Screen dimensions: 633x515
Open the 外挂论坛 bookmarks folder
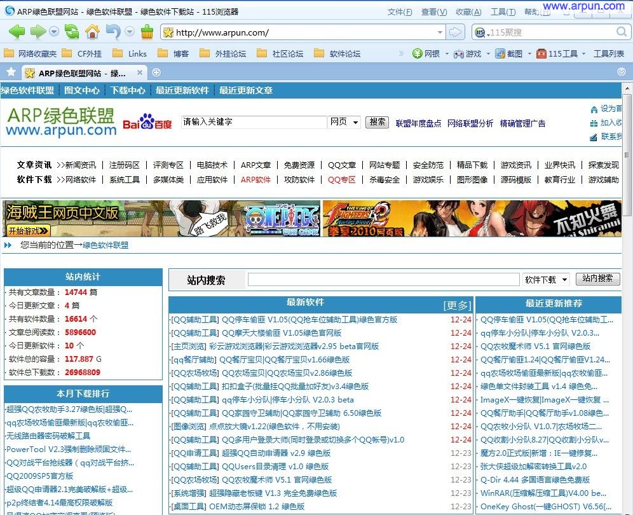coord(223,53)
